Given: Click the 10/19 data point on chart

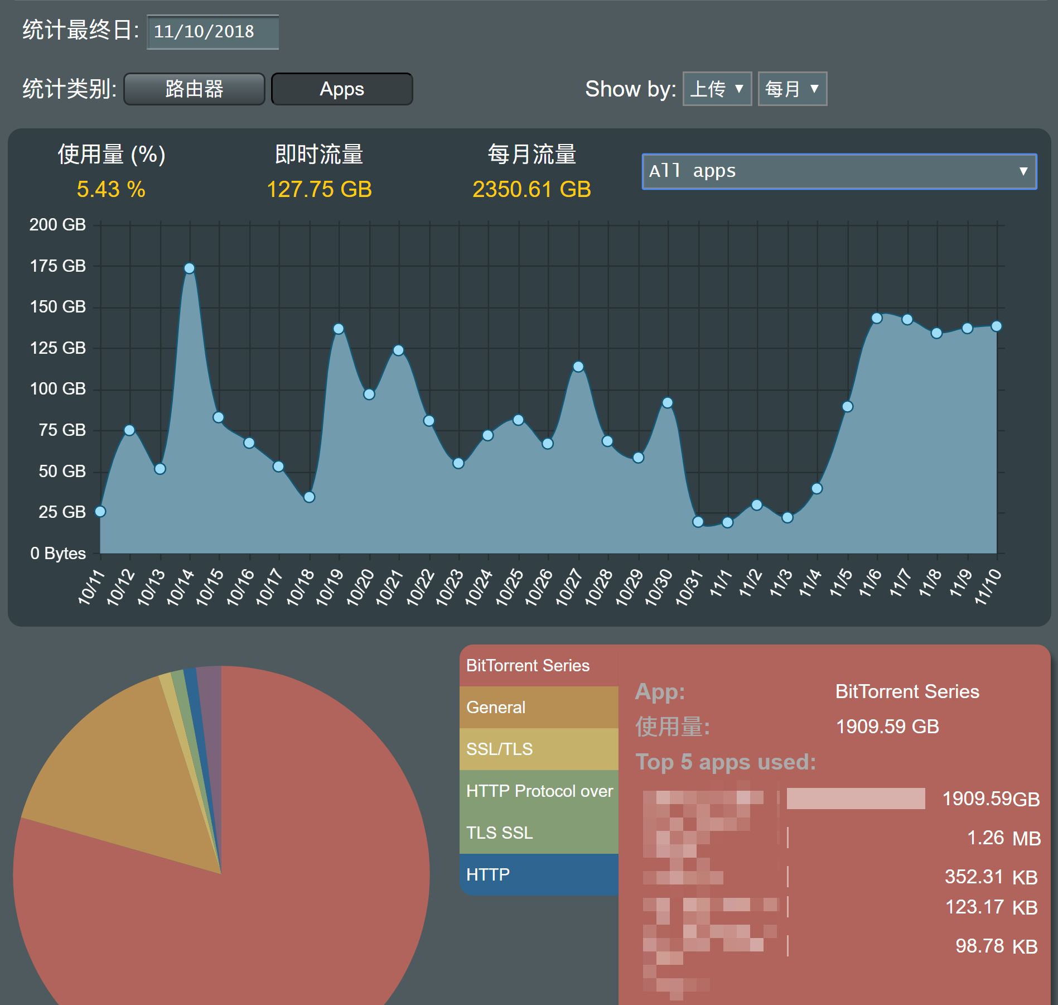Looking at the screenshot, I should [x=339, y=329].
